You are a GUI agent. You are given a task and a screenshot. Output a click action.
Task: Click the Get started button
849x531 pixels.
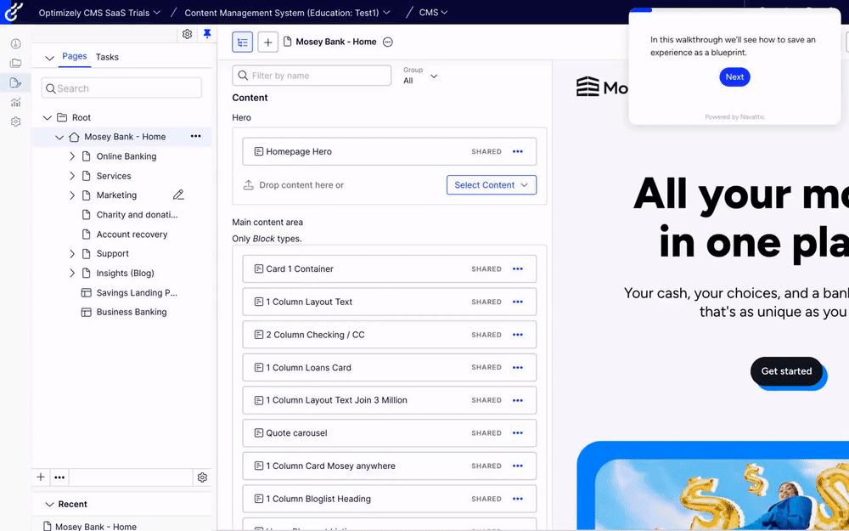coord(786,371)
